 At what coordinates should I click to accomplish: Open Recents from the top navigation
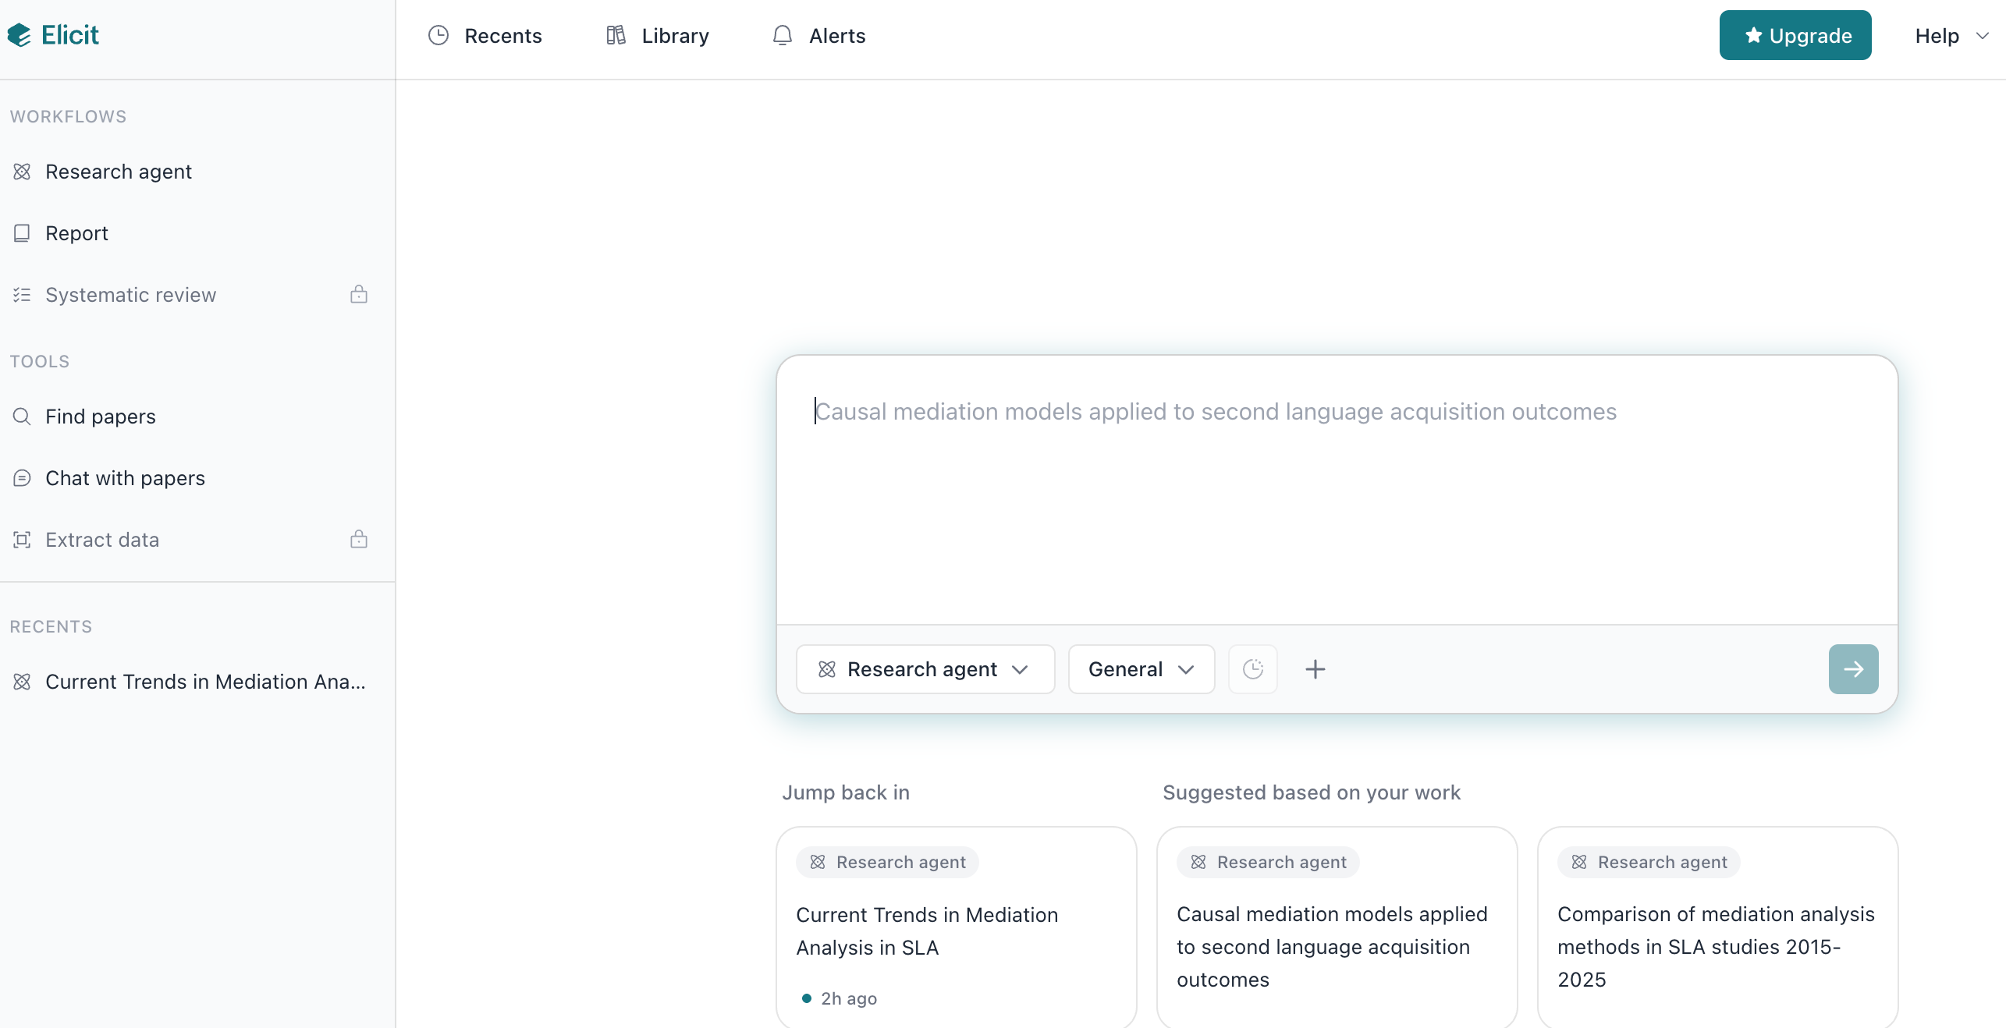click(x=485, y=36)
